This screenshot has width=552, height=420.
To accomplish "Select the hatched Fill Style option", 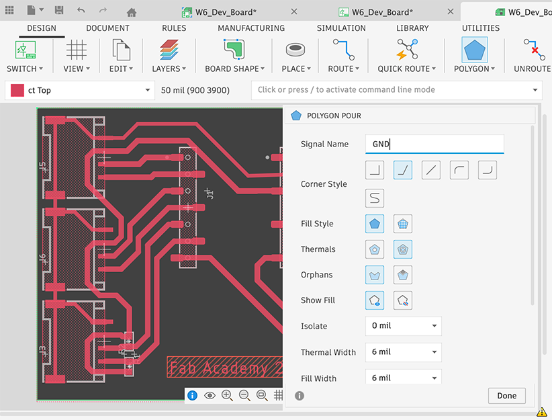I will pyautogui.click(x=403, y=224).
